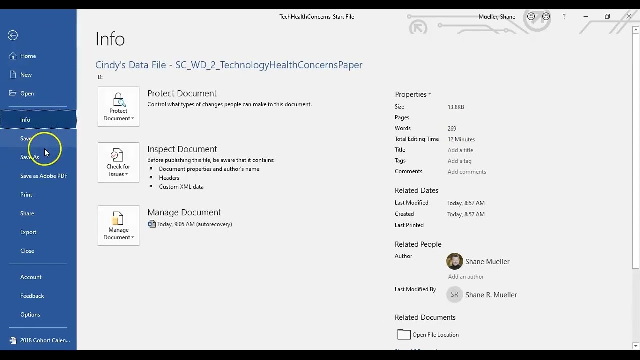Open the Protect Document dropdown
Image resolution: width=640 pixels, height=360 pixels.
[x=118, y=107]
